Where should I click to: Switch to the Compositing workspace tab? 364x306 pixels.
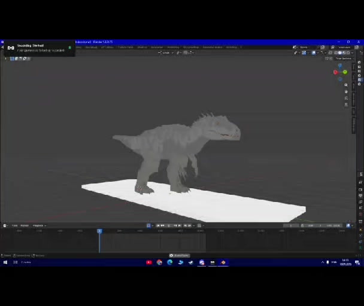click(191, 47)
